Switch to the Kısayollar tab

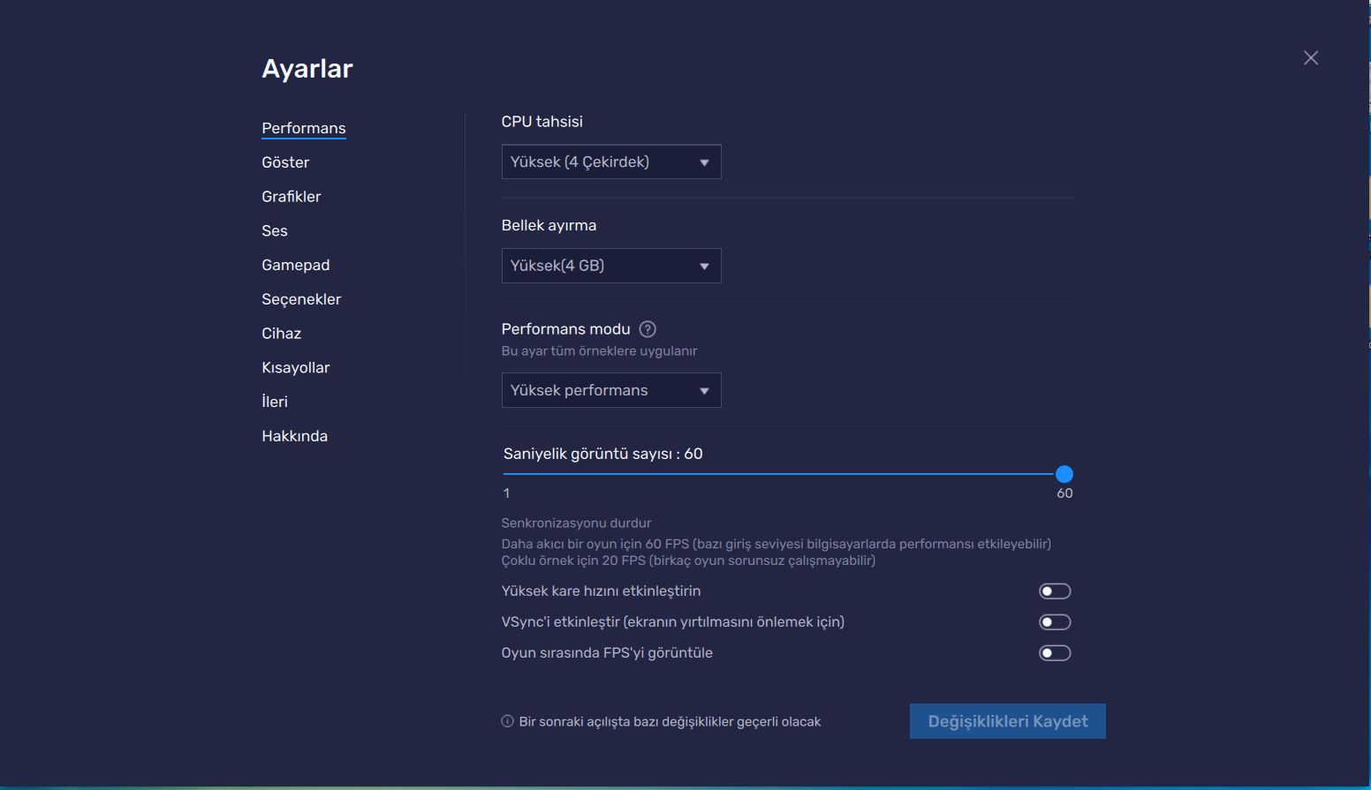(296, 368)
